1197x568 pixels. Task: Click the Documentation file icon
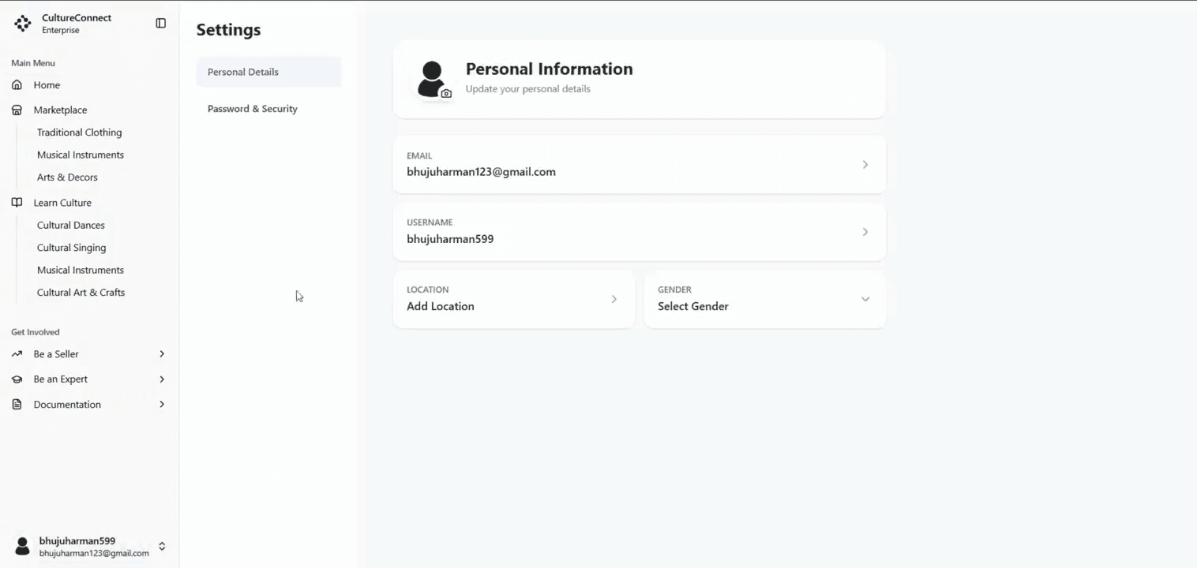pos(17,405)
